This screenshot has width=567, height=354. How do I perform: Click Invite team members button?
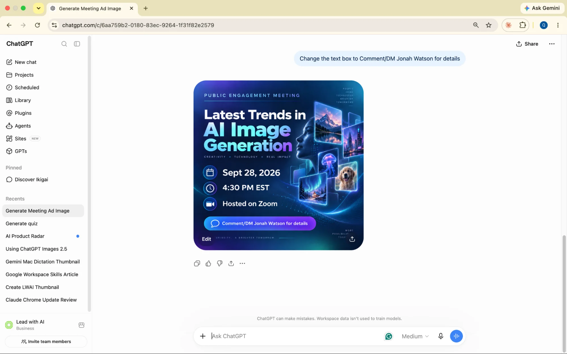pos(46,342)
